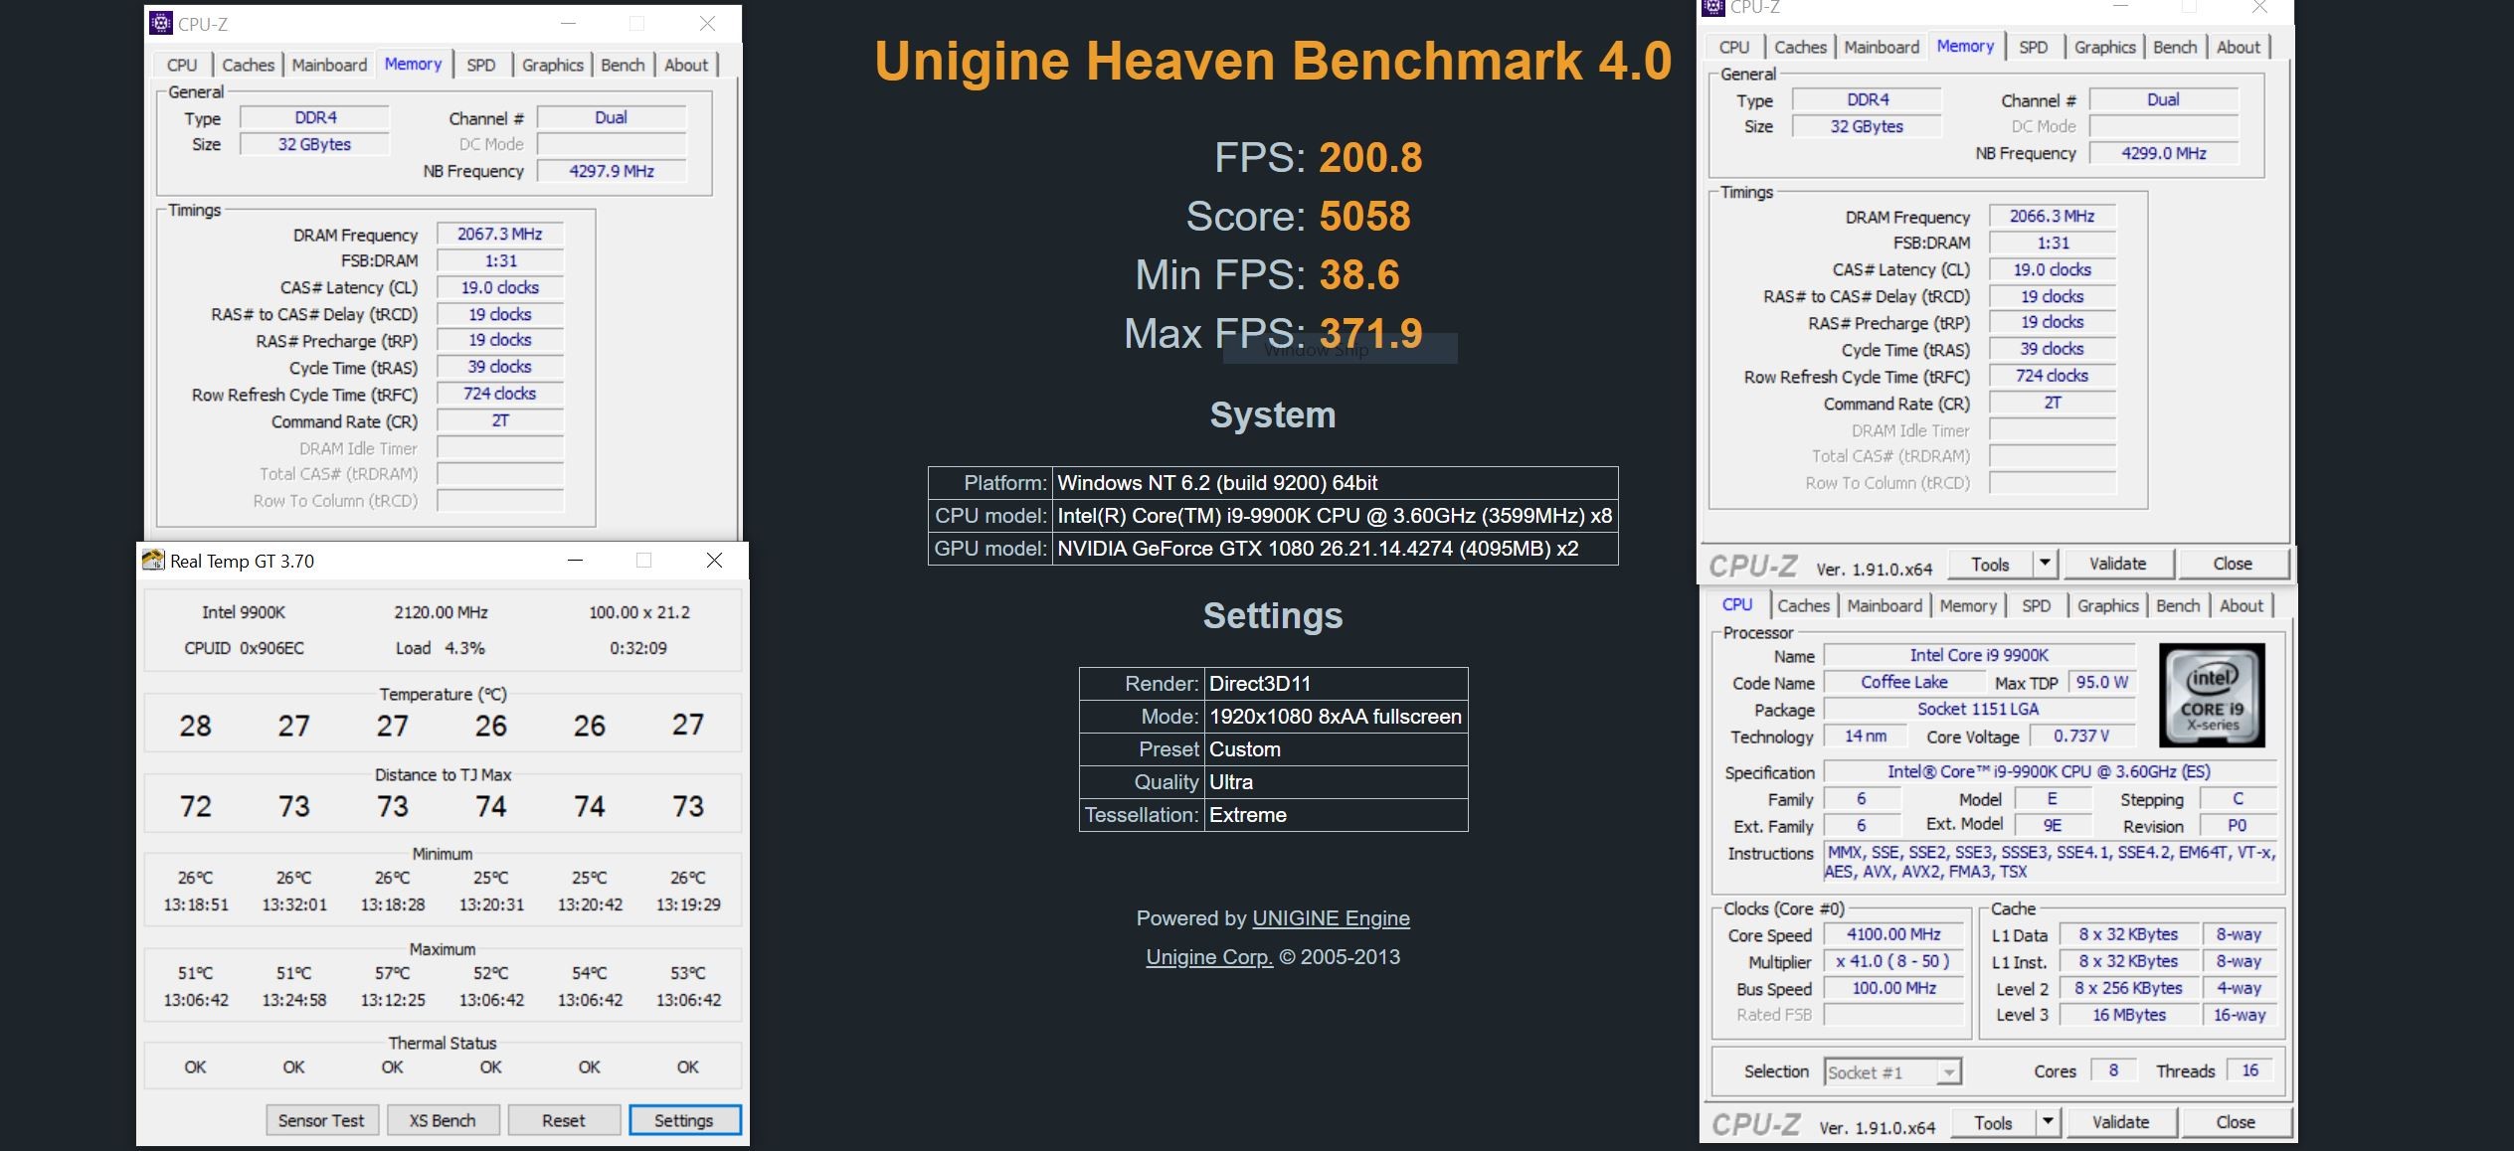This screenshot has width=2514, height=1151.
Task: Open Graphics tab in left CPU-Z window
Action: click(553, 65)
